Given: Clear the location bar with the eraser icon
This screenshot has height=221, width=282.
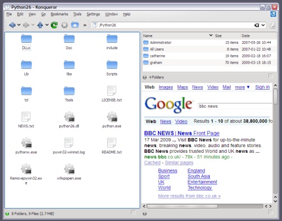Looking at the screenshot, I should coord(257,25).
